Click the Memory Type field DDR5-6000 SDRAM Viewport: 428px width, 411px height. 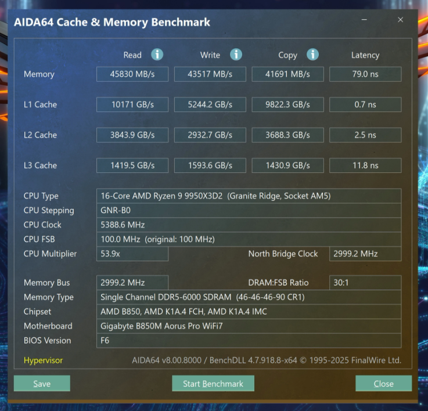pyautogui.click(x=249, y=297)
